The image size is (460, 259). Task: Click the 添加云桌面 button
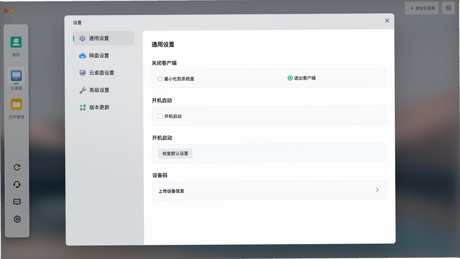point(422,8)
